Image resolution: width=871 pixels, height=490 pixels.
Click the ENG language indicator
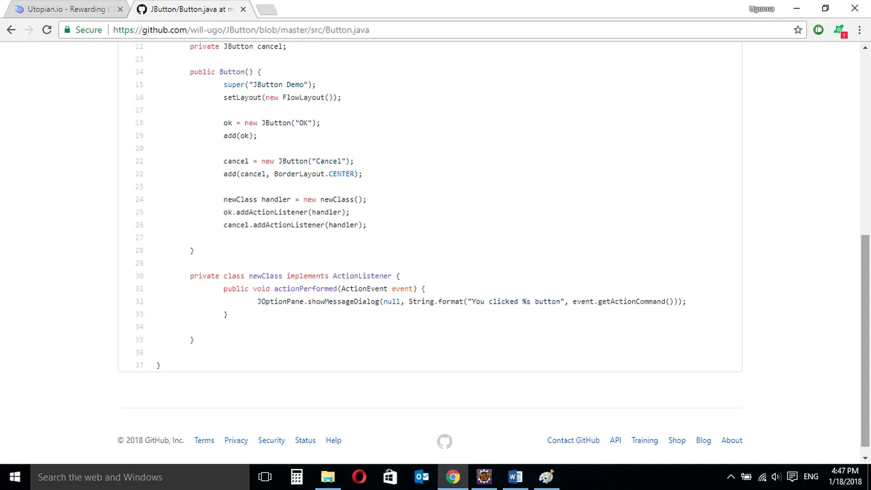pyautogui.click(x=811, y=477)
